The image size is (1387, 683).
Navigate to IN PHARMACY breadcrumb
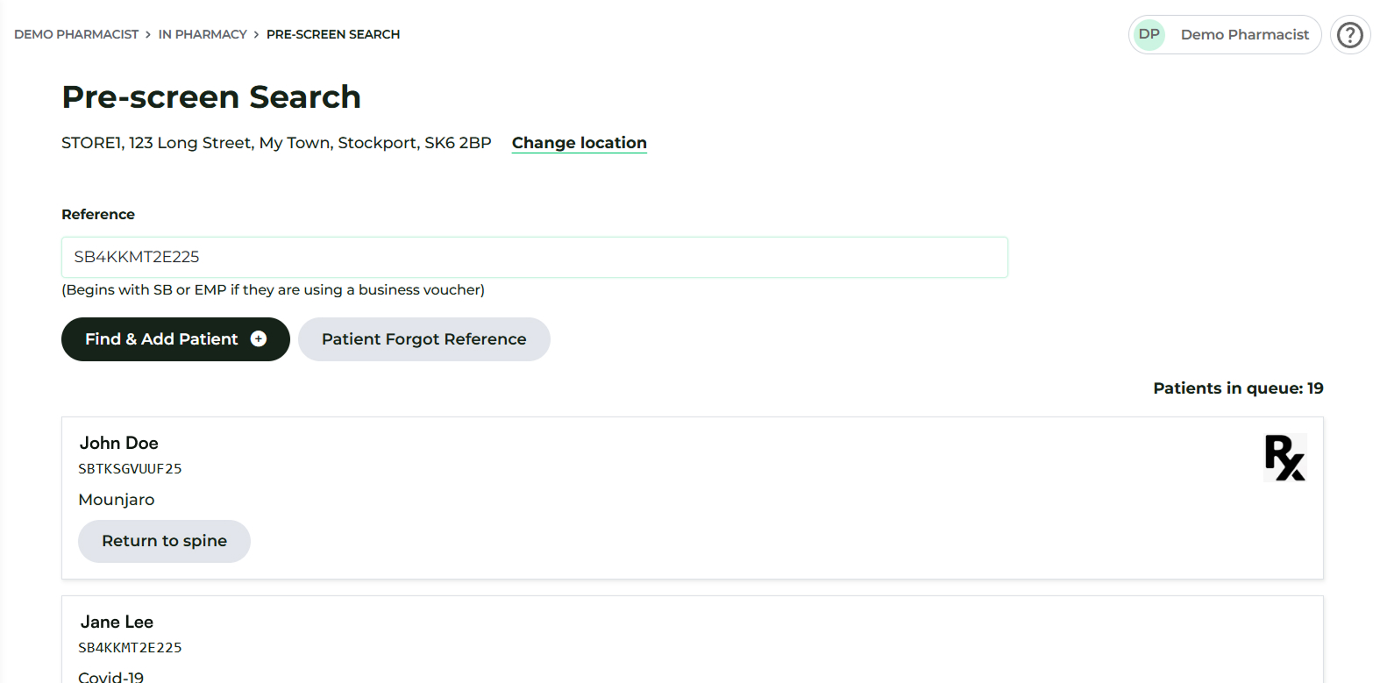(x=203, y=34)
